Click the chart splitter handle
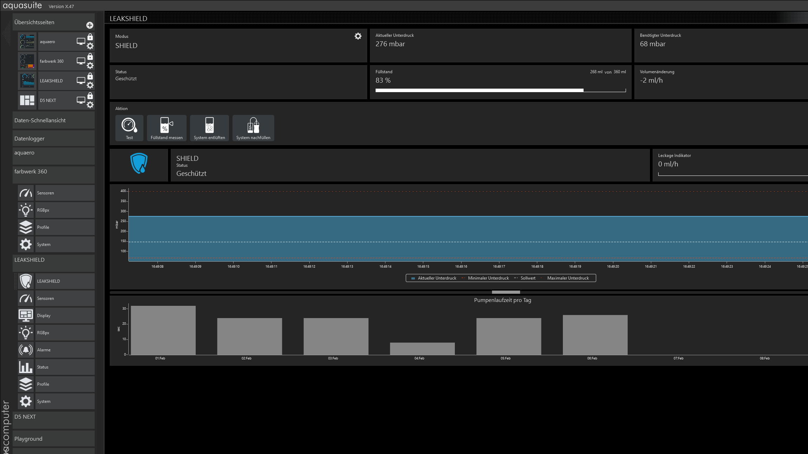The width and height of the screenshot is (808, 454). point(506,292)
